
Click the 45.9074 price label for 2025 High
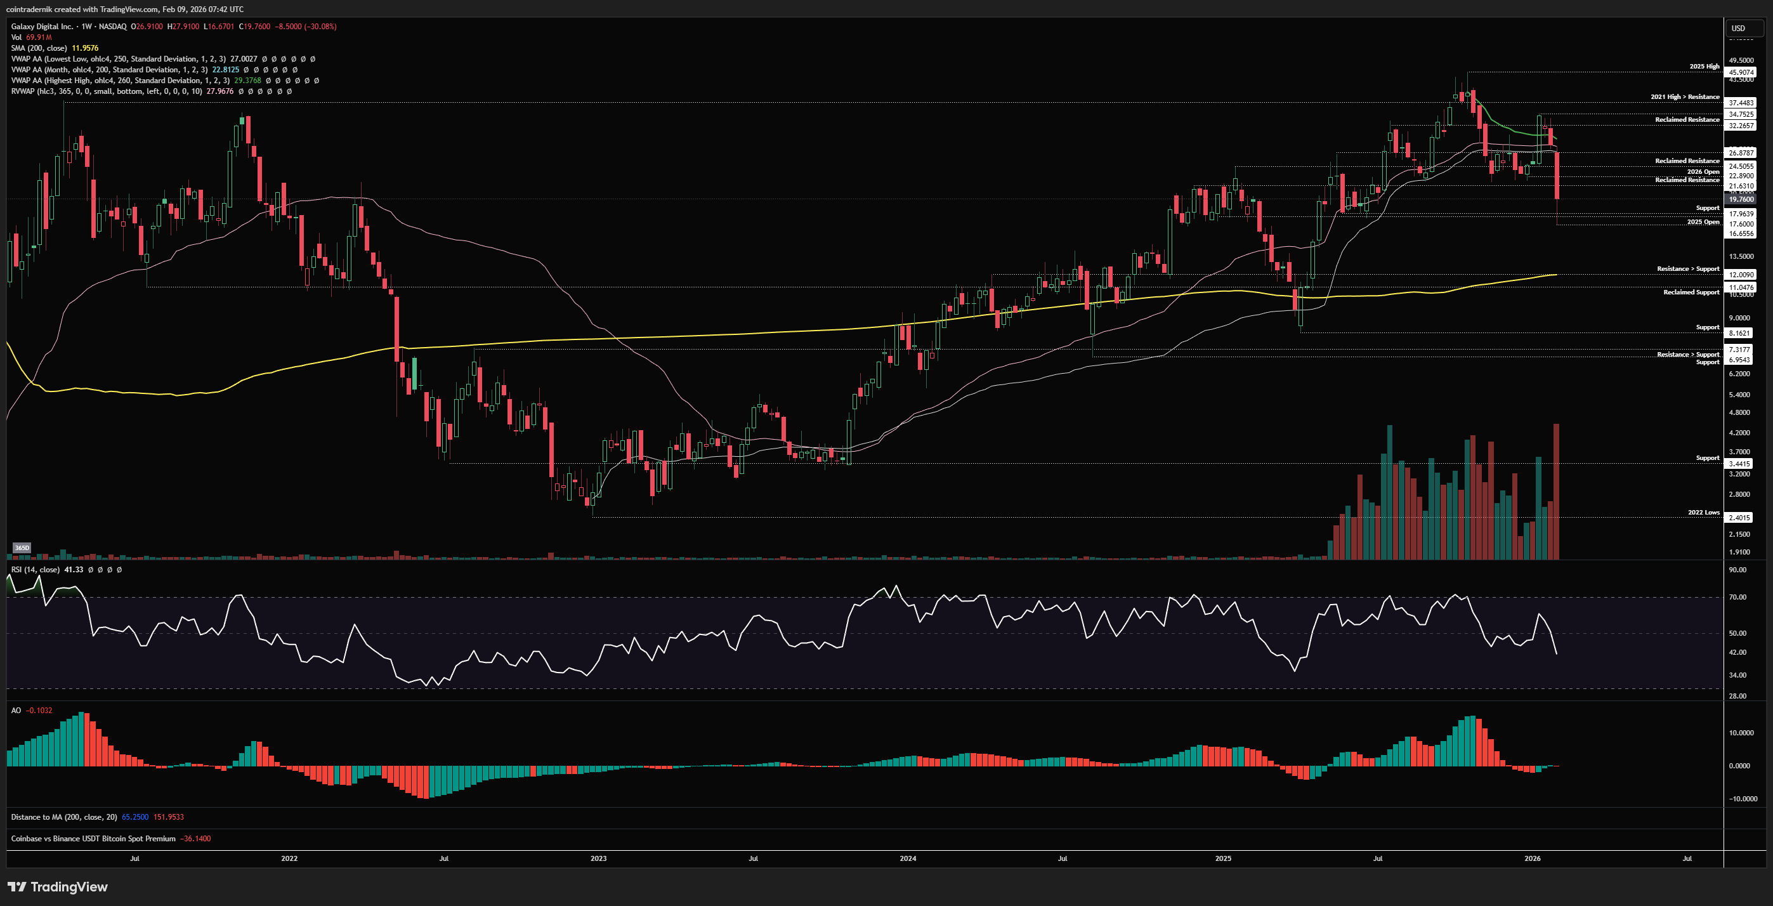tap(1741, 72)
